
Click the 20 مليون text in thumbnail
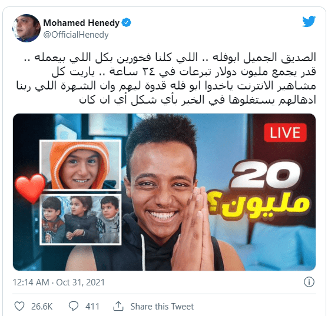coord(259,189)
